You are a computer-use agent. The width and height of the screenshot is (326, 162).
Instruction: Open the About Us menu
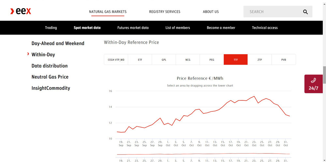pos(211,12)
